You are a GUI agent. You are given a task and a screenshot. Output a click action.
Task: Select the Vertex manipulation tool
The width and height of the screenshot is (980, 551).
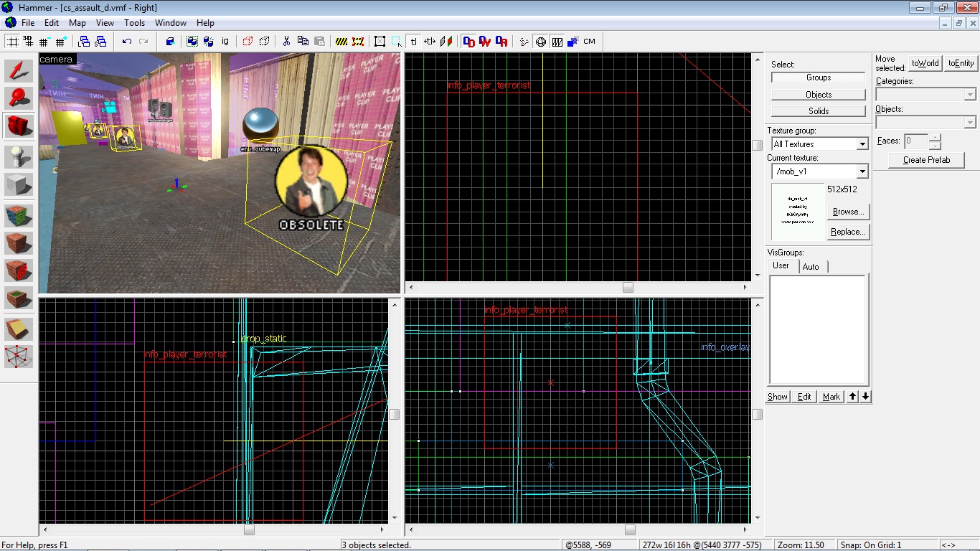19,357
